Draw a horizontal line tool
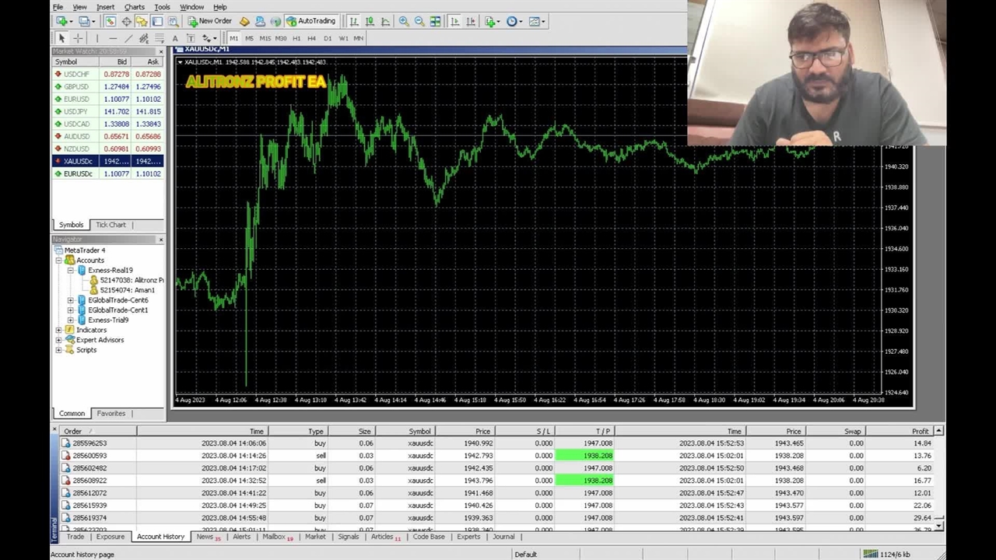The width and height of the screenshot is (996, 560). [113, 38]
